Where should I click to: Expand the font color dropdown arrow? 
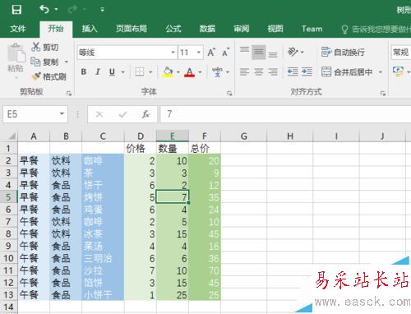(x=200, y=72)
